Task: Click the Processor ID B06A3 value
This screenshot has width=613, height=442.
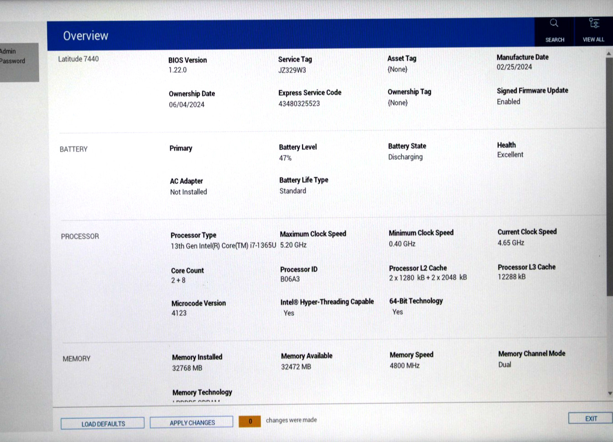Action: point(290,279)
